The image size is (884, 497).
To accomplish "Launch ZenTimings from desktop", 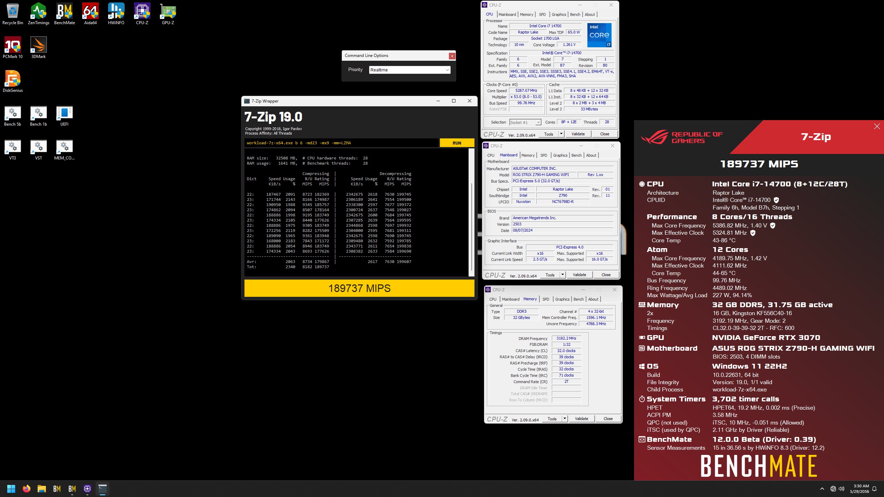I will pyautogui.click(x=38, y=14).
